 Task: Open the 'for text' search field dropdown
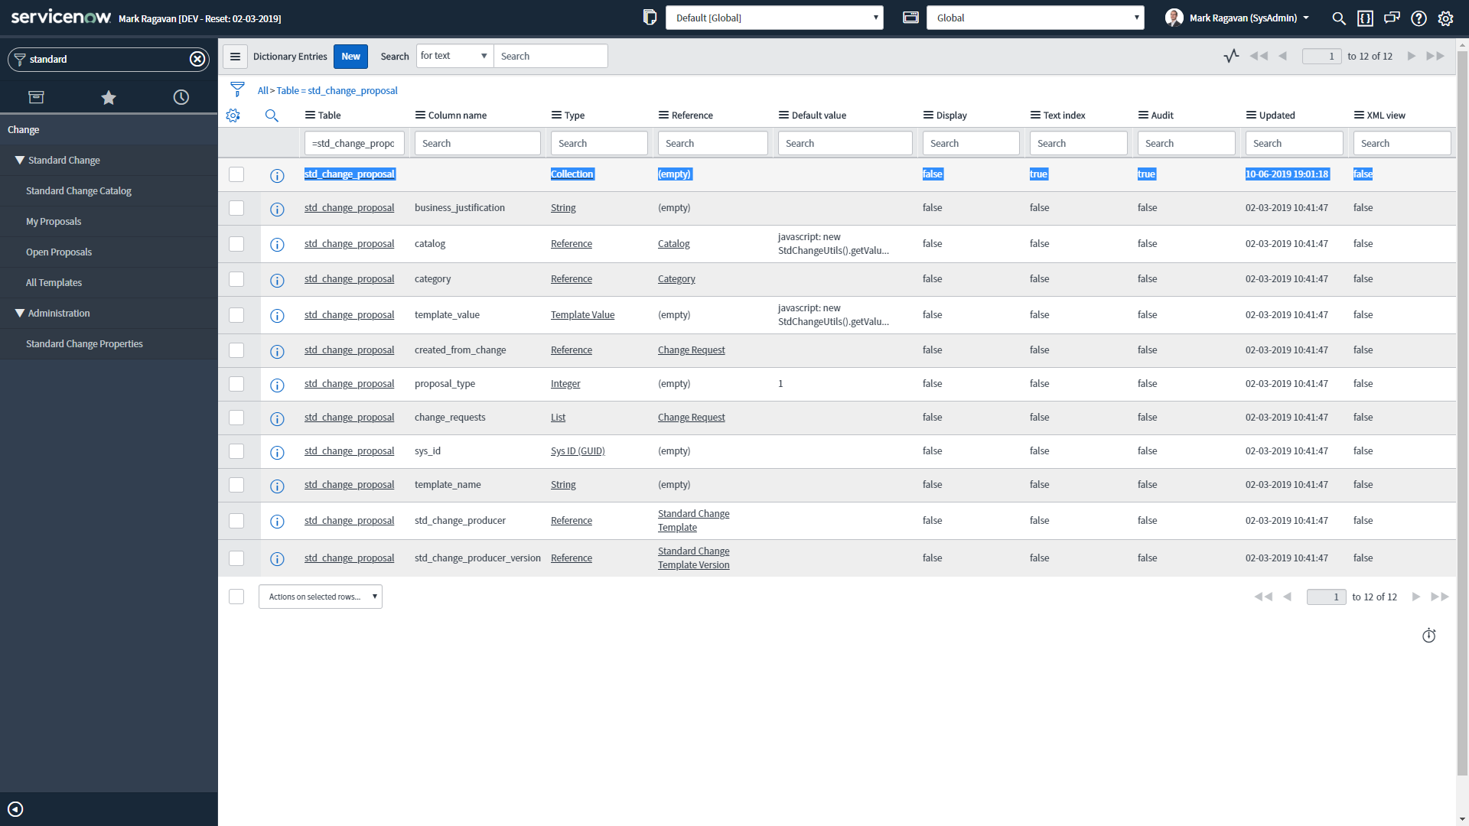tap(454, 56)
